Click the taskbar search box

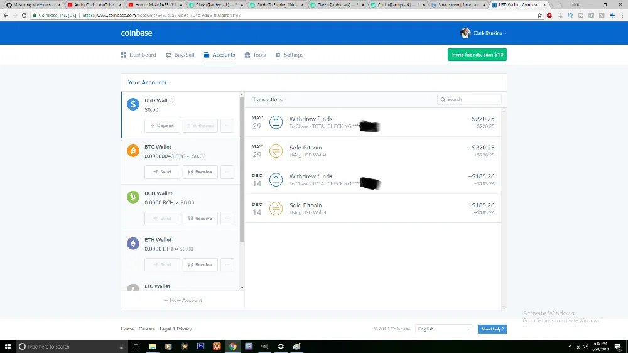coord(72,347)
